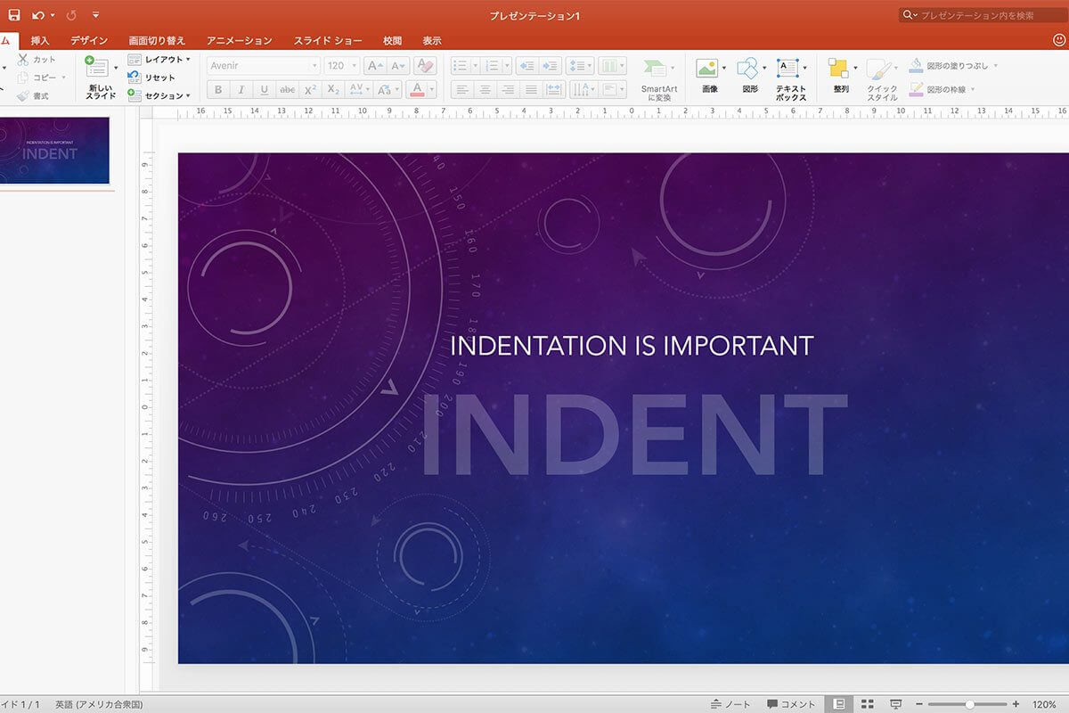Screen dimensions: 1069x713
Task: Open the クイックスタイル gallery
Action: click(x=882, y=78)
